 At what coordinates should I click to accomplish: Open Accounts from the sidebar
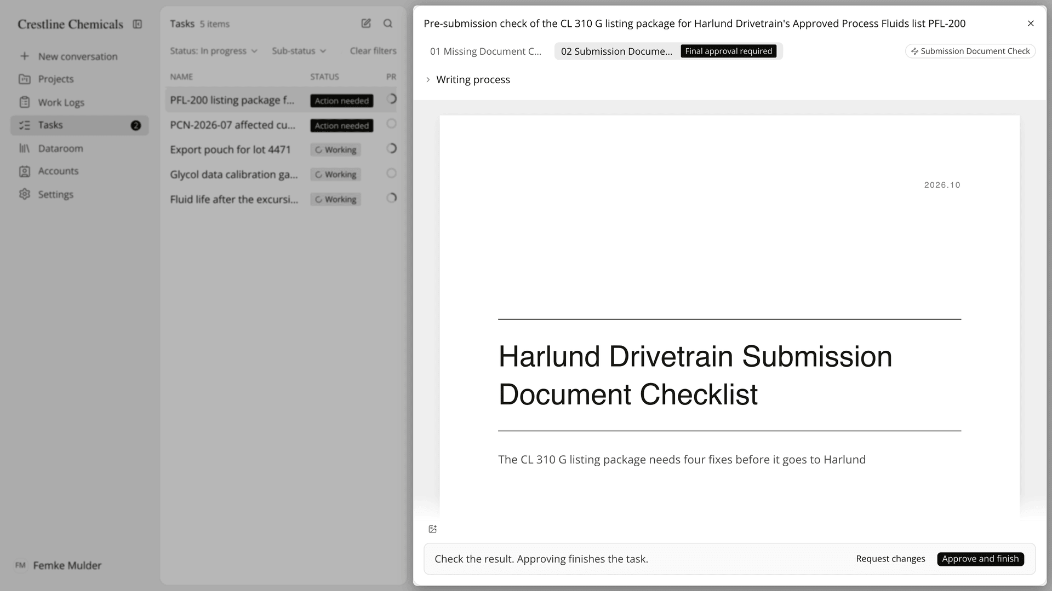pyautogui.click(x=79, y=171)
